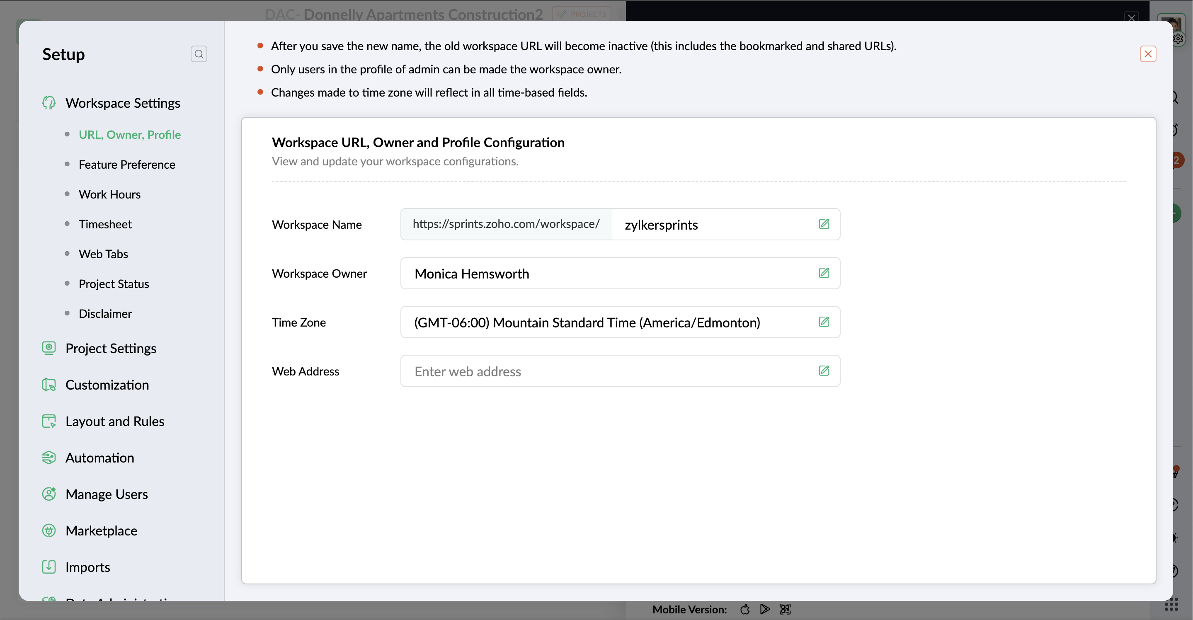Screen dimensions: 1193x620
Task: Click the zylkersprints workspace name field
Action: 726,224
